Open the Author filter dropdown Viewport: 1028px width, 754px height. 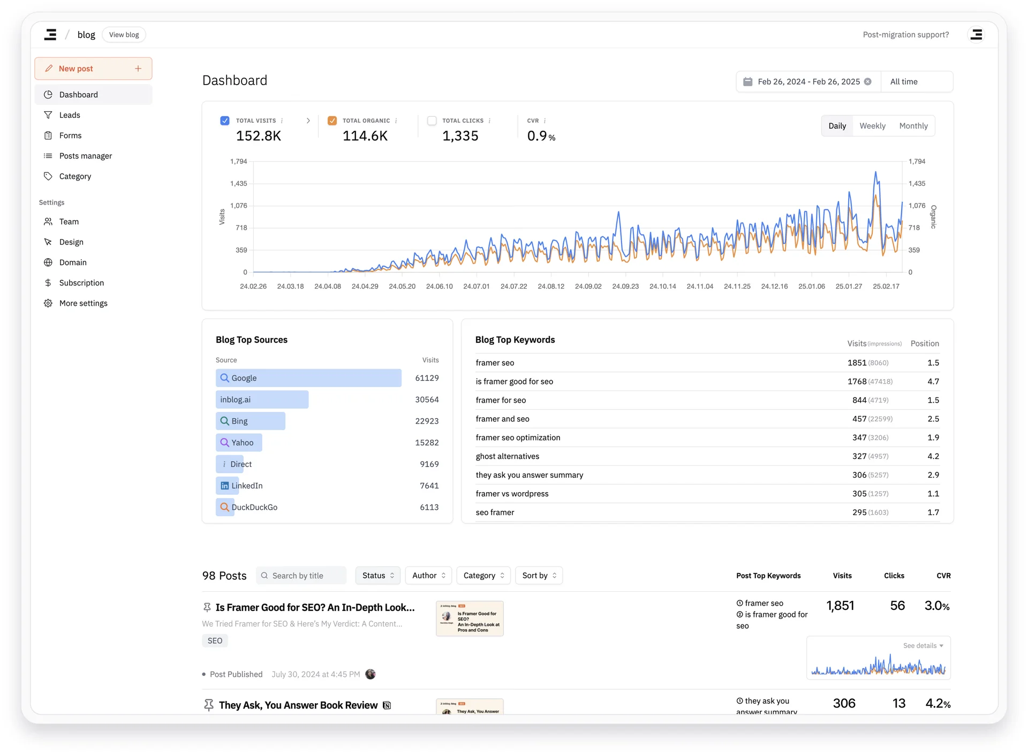(x=428, y=575)
